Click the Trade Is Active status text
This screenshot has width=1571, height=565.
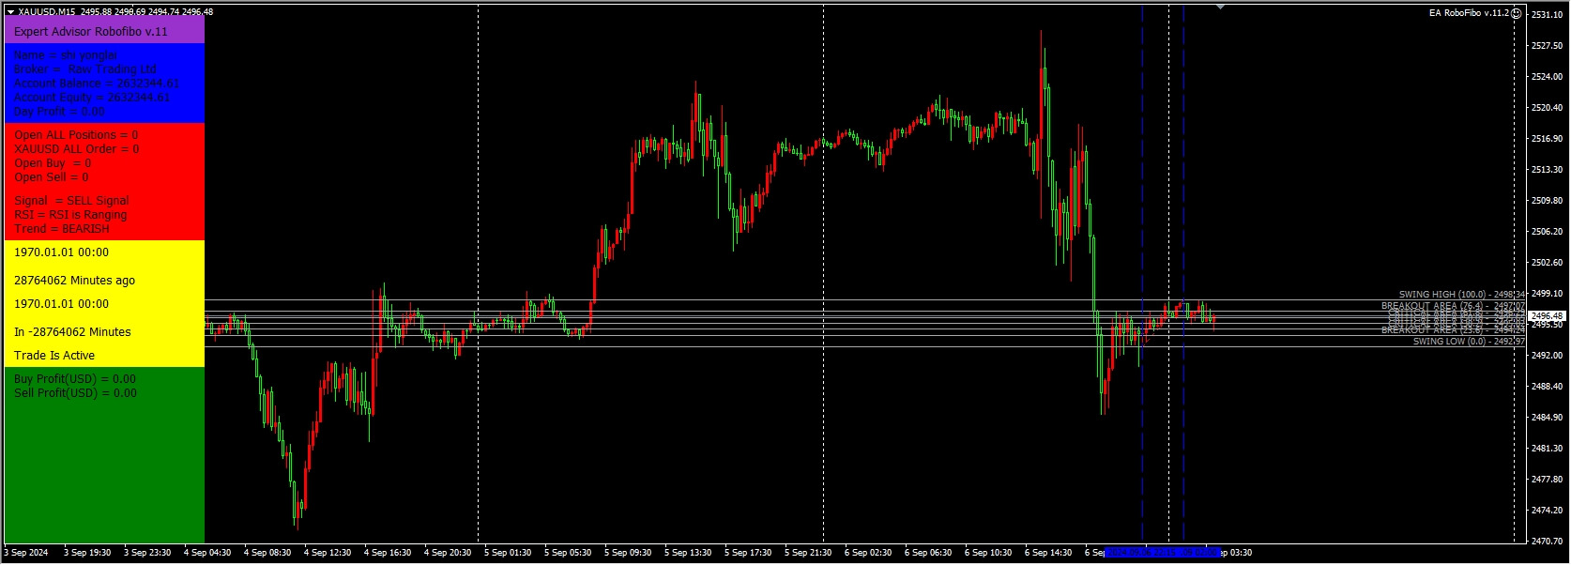point(54,356)
